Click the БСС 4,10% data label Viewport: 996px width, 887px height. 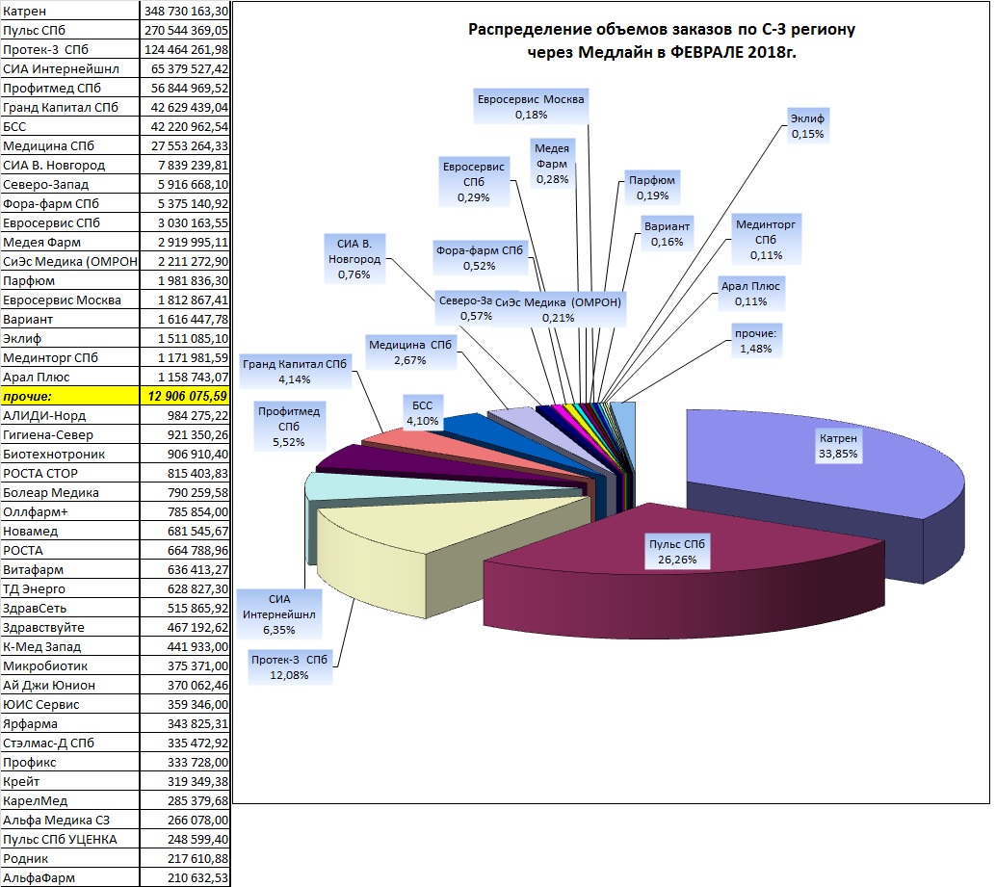(x=423, y=413)
